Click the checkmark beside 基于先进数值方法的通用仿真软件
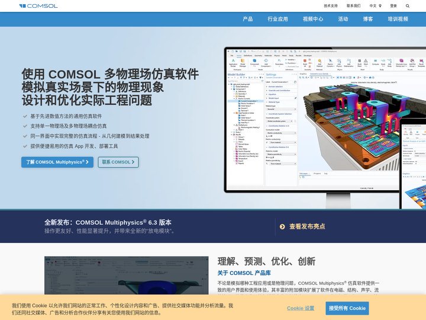Screen dimensions: 426x320 [25, 116]
